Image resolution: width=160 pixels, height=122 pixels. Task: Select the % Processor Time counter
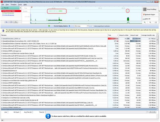(x=11, y=11)
